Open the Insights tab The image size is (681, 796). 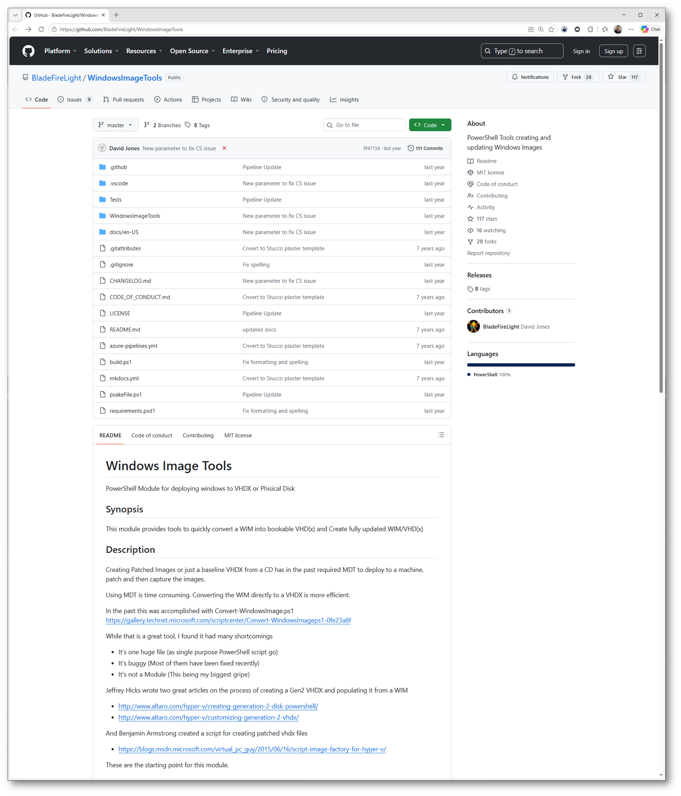click(x=345, y=100)
